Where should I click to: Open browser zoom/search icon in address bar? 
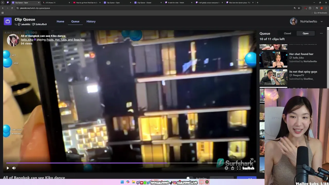[295, 8]
